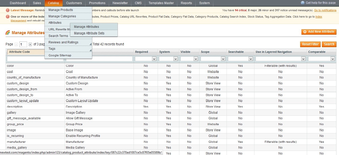Click the help question mark icon

[x=303, y=3]
